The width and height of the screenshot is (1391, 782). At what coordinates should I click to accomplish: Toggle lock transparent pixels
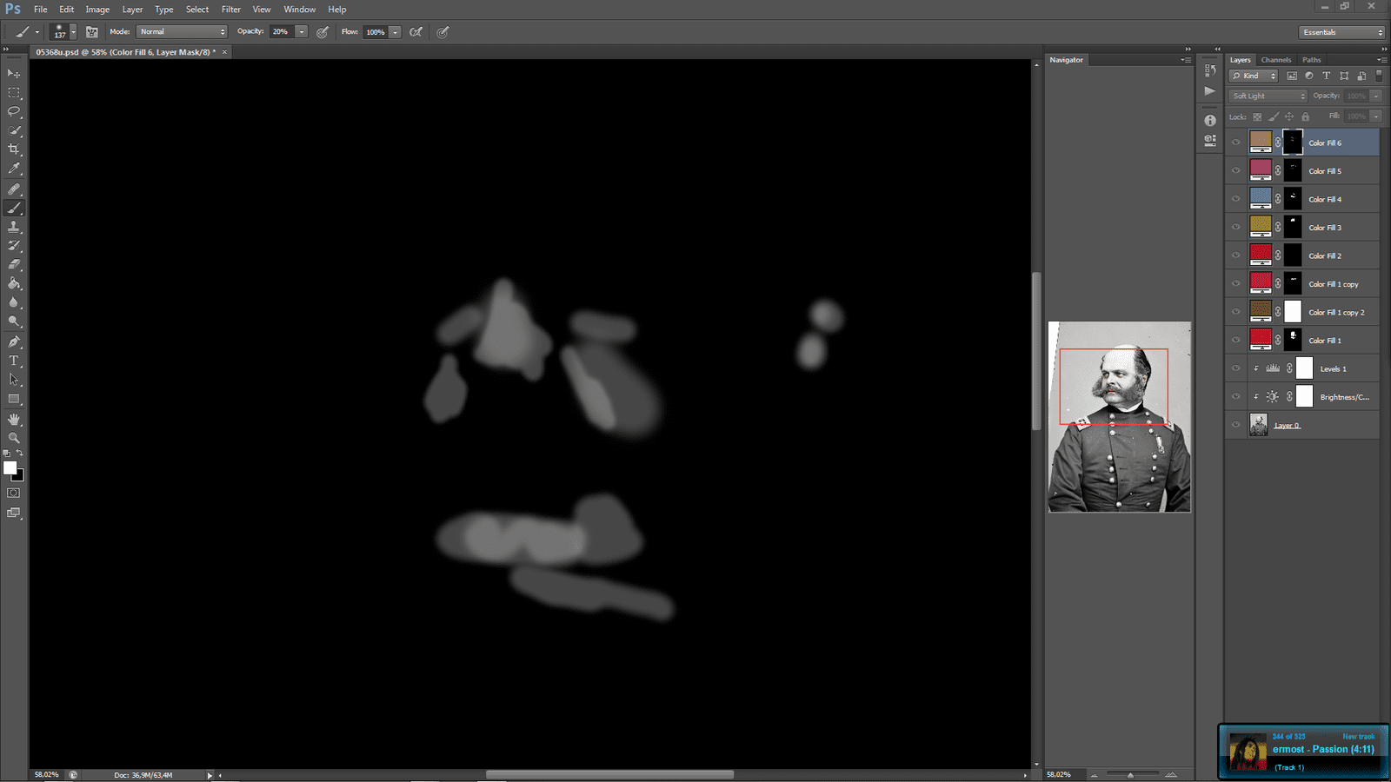coord(1257,116)
